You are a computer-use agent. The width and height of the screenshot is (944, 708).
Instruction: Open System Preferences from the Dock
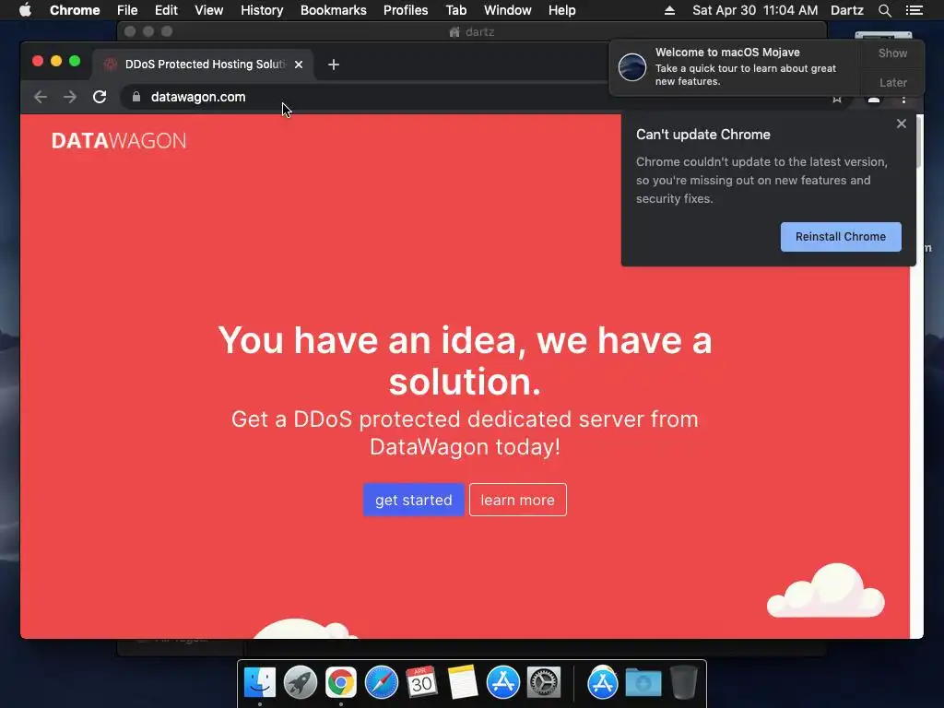(x=544, y=683)
